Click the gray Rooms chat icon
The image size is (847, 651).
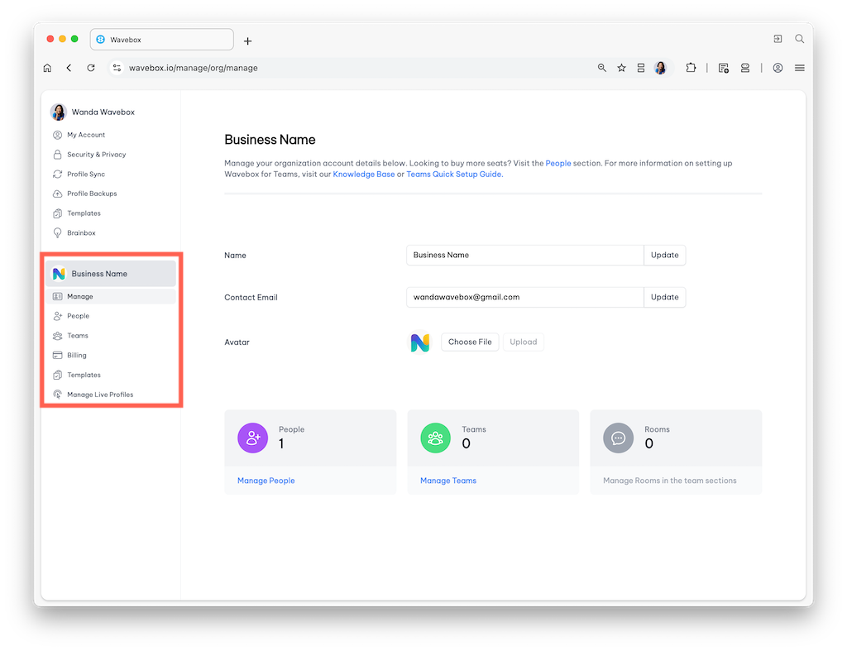tap(619, 438)
